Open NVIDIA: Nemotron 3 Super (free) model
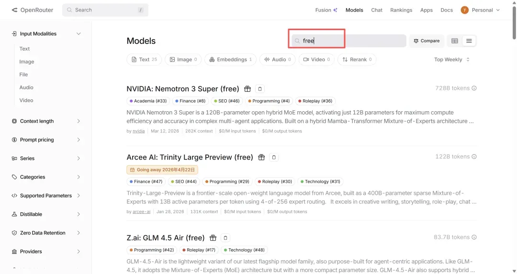517x274 pixels. pos(183,89)
